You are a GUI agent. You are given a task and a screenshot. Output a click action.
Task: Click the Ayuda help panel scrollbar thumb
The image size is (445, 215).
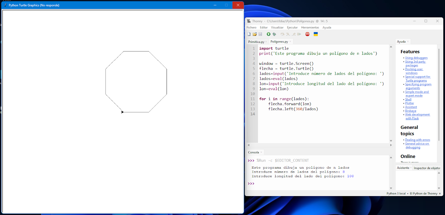tap(439, 95)
